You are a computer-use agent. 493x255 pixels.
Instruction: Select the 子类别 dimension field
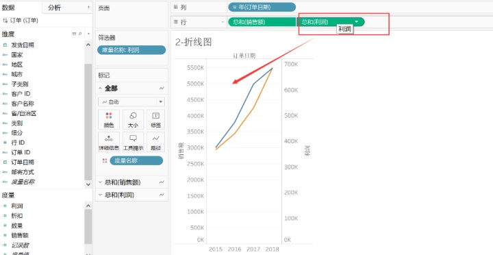(x=20, y=84)
